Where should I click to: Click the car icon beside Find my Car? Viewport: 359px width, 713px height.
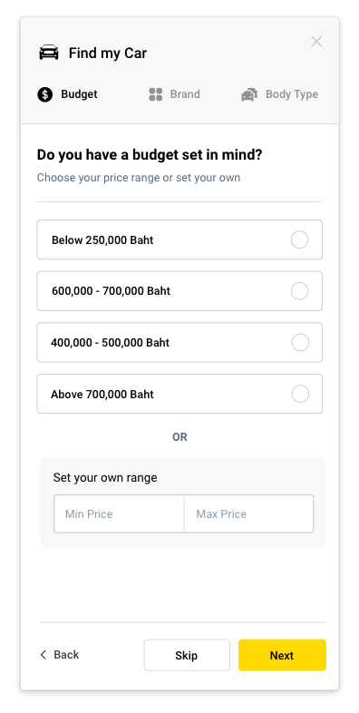click(x=49, y=53)
